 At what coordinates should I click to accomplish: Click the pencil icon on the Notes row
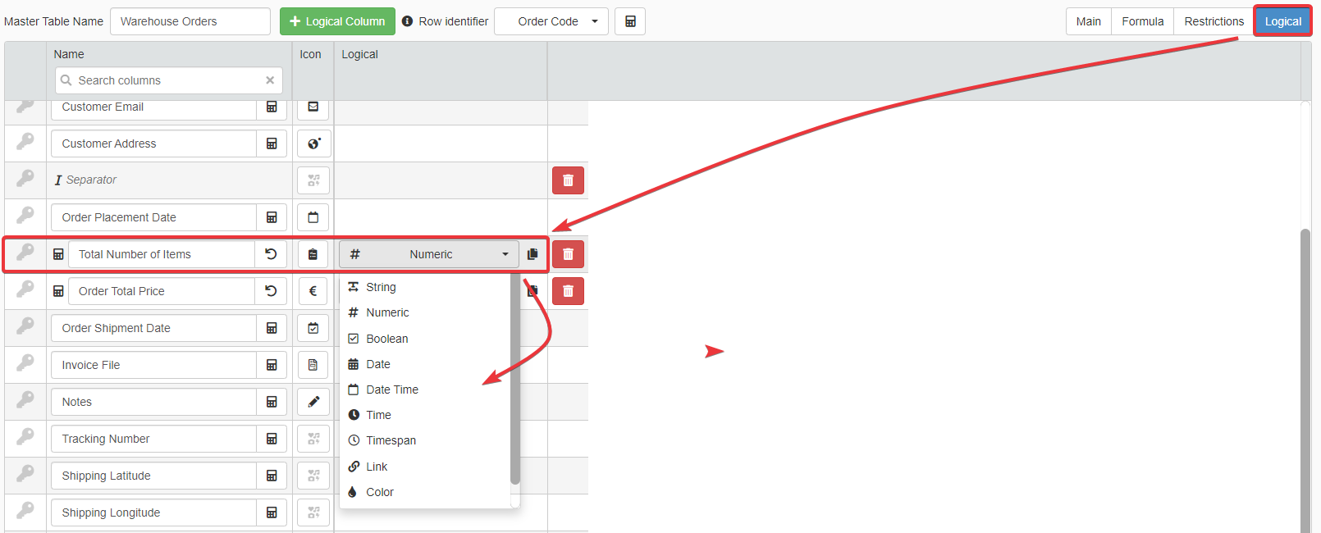313,402
